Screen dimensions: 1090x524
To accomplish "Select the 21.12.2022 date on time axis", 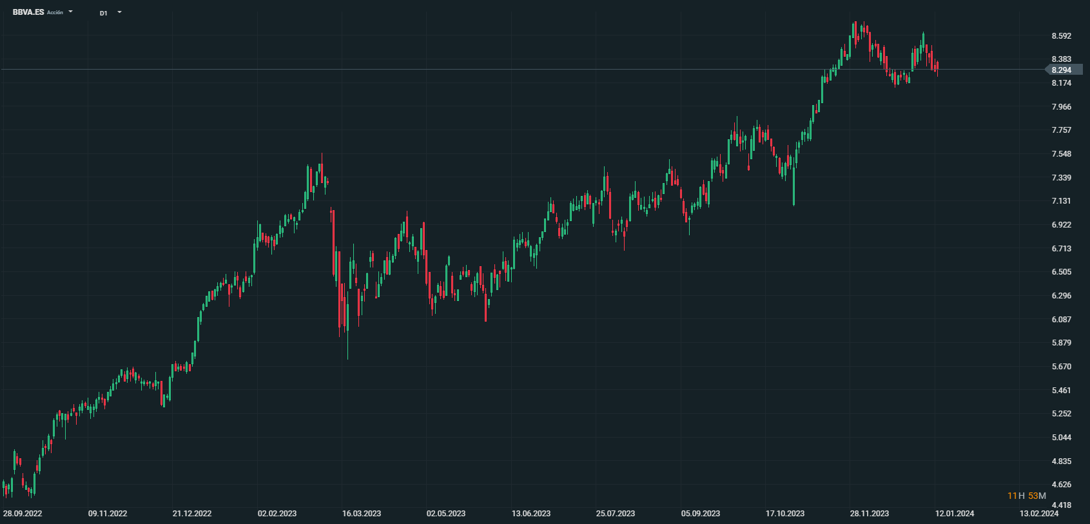I will click(x=192, y=514).
